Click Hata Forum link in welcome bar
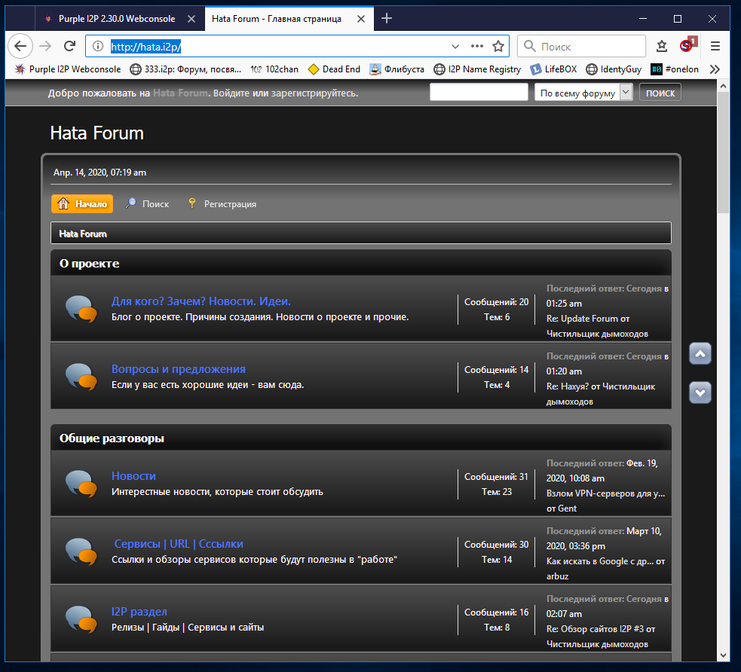Screen dimensions: 741x672 click(180, 93)
